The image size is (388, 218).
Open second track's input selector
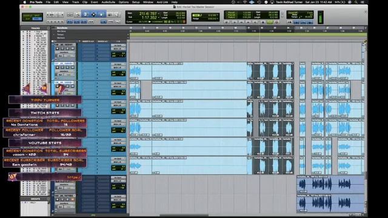pyautogui.click(x=118, y=64)
